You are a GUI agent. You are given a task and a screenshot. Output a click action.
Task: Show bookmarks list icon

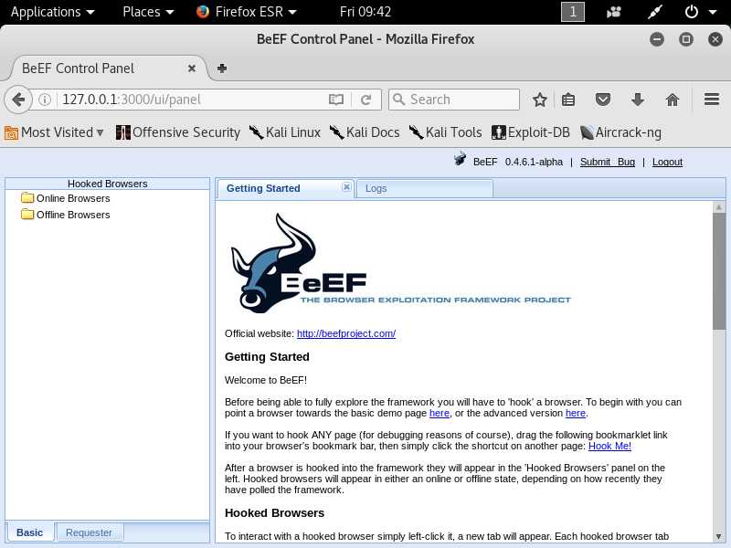[568, 100]
